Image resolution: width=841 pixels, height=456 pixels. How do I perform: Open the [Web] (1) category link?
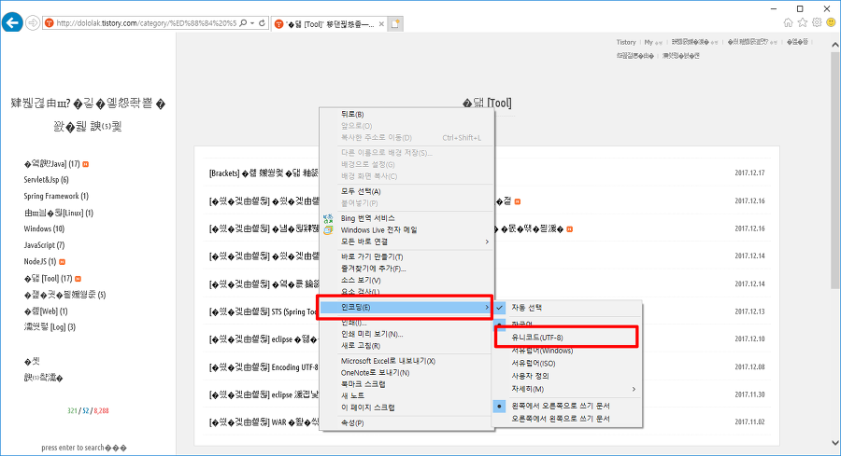46,311
